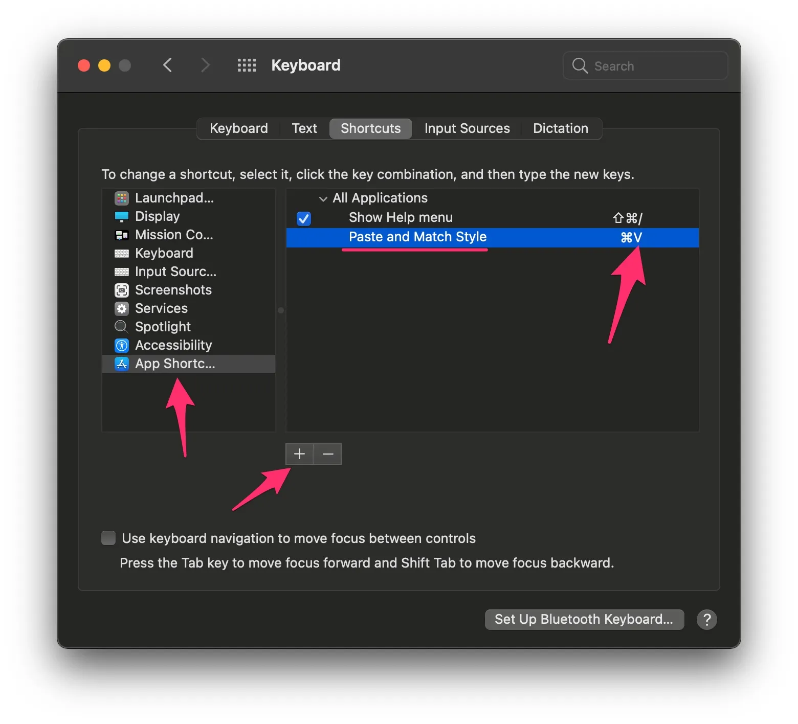Show all preferences via the grid icon

[x=247, y=65]
